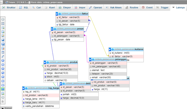Open the Hak Akses tab
The height and width of the screenshot is (109, 187).
(114, 7)
